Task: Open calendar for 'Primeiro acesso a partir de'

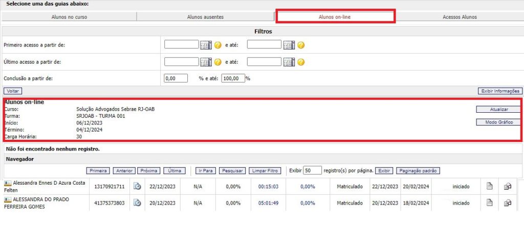Action: pos(206,45)
